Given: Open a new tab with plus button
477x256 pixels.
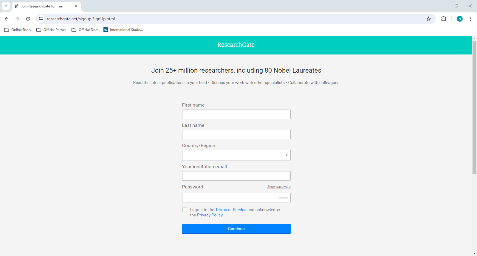Looking at the screenshot, I should (x=87, y=6).
